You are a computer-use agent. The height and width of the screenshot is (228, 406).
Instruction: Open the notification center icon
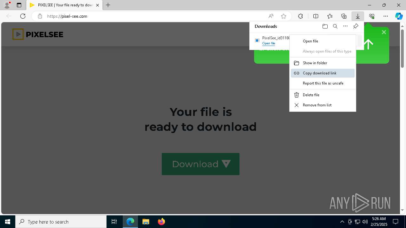coord(396,222)
